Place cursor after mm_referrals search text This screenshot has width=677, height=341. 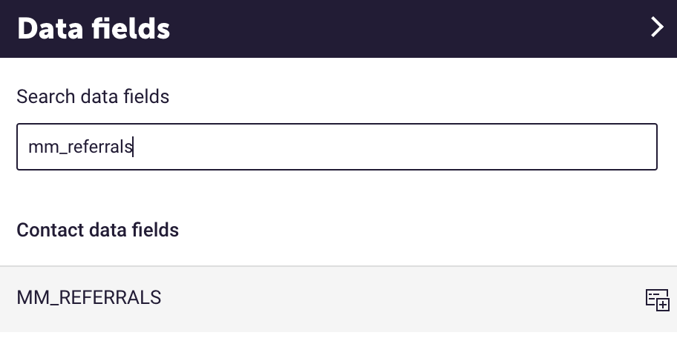click(134, 147)
